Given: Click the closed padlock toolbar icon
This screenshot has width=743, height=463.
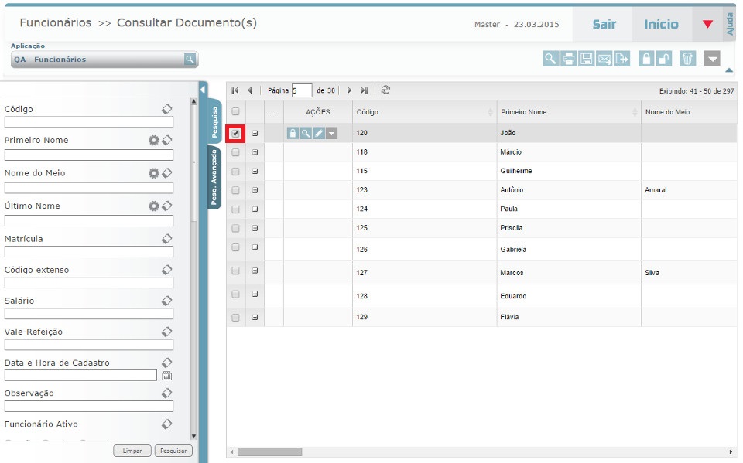Looking at the screenshot, I should tap(646, 59).
